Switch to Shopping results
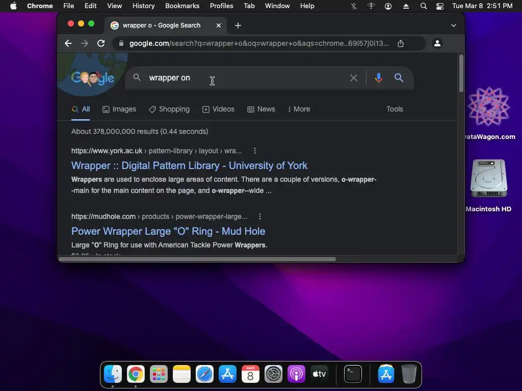Image resolution: width=522 pixels, height=391 pixels. pos(169,109)
